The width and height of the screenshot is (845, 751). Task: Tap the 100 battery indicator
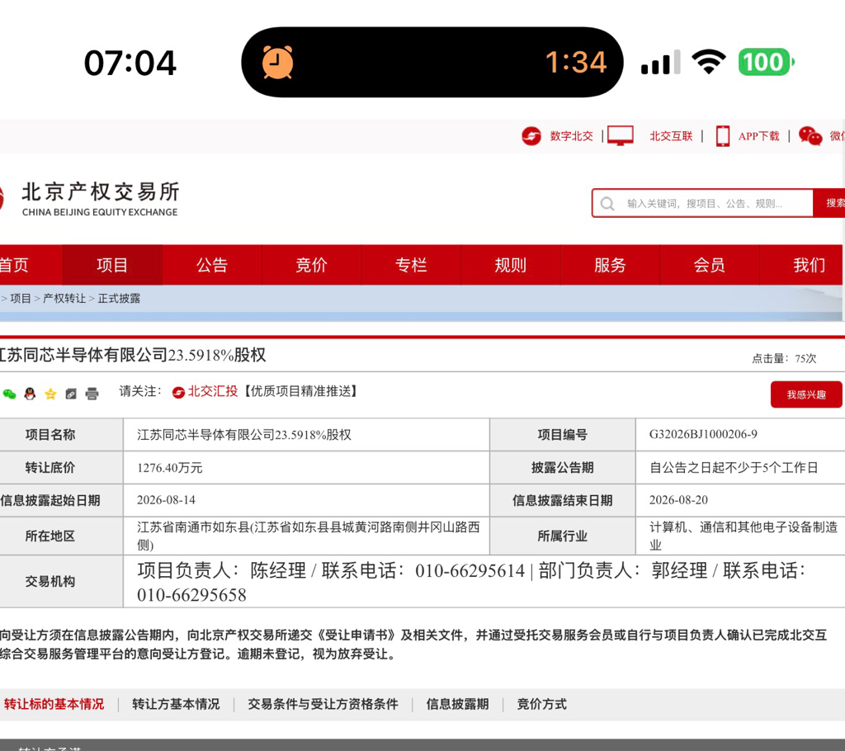pyautogui.click(x=766, y=62)
